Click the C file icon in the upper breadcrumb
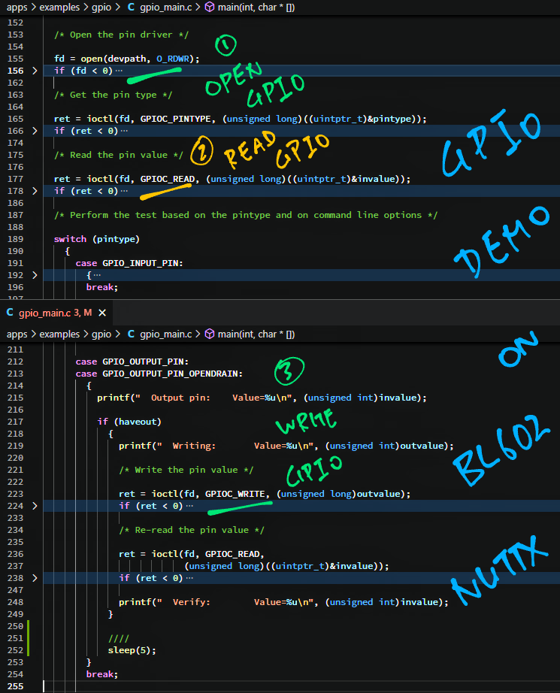Viewport: 560px width, 693px height. point(132,8)
